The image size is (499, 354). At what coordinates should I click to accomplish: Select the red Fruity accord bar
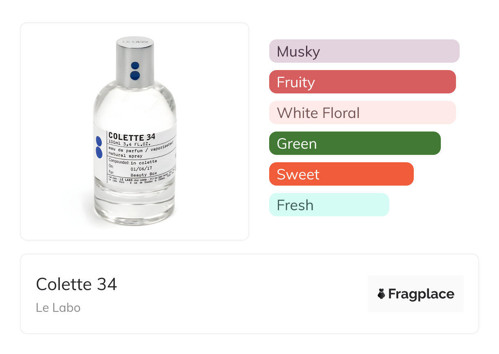pos(362,82)
